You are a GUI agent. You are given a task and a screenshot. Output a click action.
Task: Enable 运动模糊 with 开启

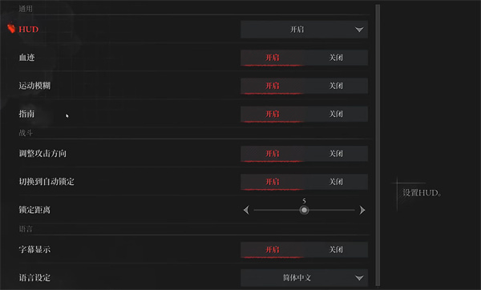273,86
